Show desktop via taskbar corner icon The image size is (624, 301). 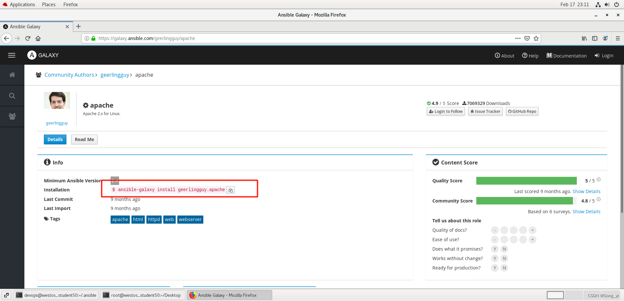coord(7,295)
